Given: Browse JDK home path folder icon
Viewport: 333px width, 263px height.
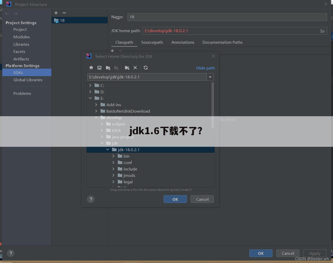Looking at the screenshot, I should click(x=322, y=31).
